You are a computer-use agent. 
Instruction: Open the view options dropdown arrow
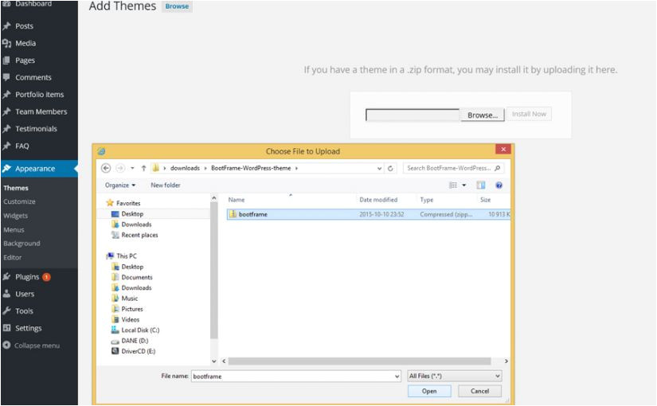point(464,185)
